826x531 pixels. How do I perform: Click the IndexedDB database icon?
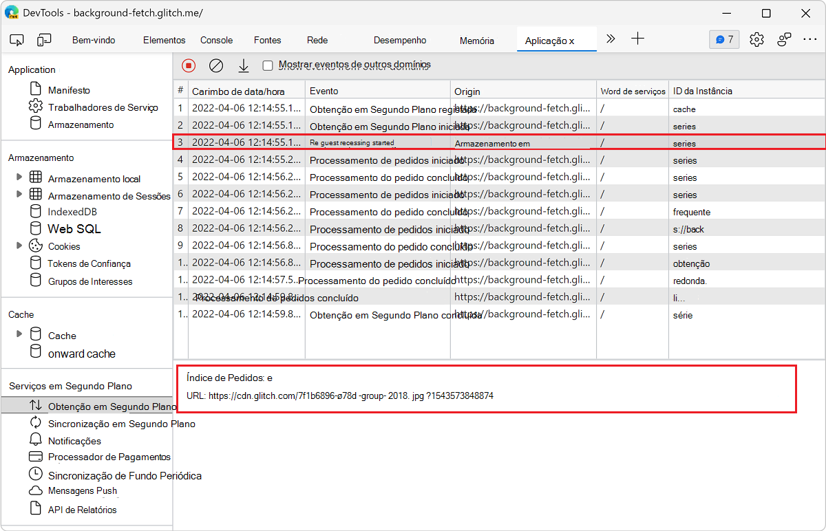point(36,211)
